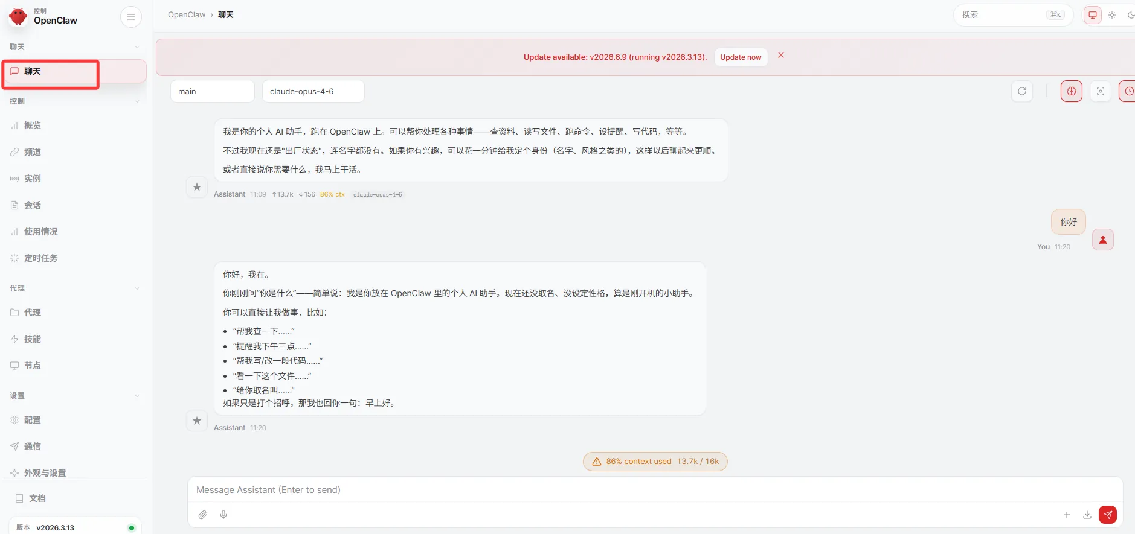
Task: Click the v2026.3.13 version label
Action: (x=56, y=527)
